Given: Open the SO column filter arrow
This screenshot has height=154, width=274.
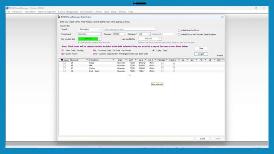Looking at the screenshot, I should coord(187,60).
